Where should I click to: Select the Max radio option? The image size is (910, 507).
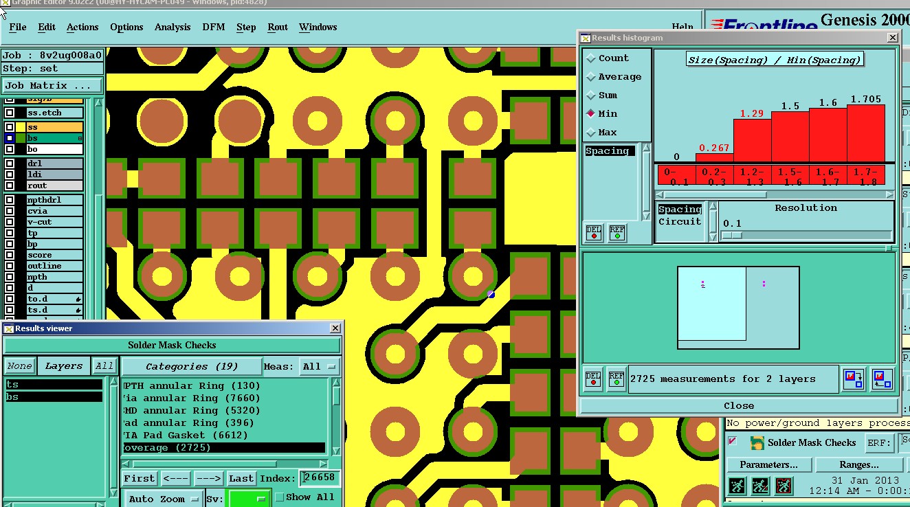pyautogui.click(x=591, y=133)
